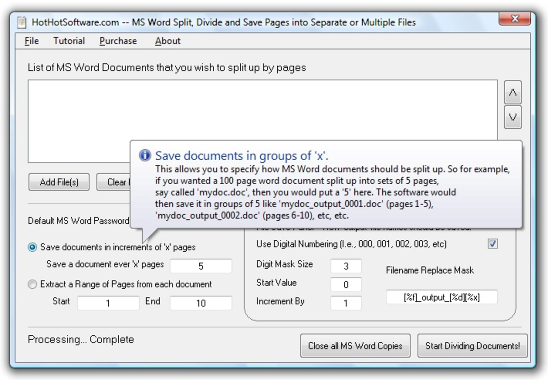The image size is (548, 380).
Task: Open the Tutorial menu
Action: pos(69,41)
